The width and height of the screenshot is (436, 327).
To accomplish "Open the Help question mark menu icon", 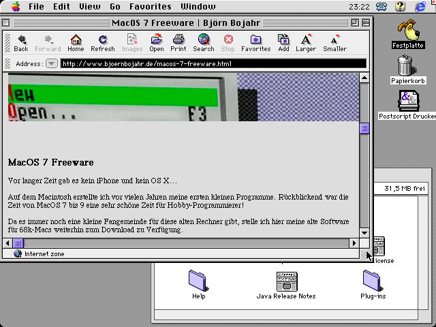I will [400, 6].
